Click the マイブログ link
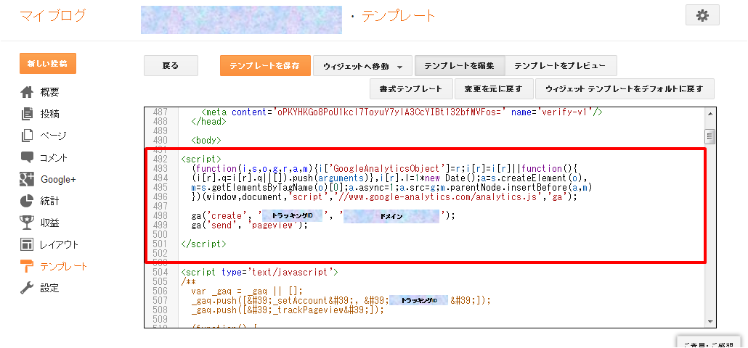748x348 pixels. tap(53, 15)
